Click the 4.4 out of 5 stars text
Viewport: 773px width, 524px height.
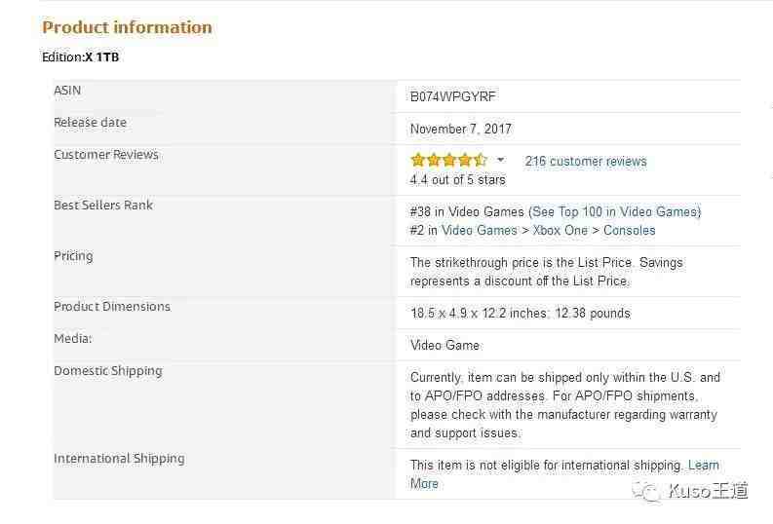point(458,180)
